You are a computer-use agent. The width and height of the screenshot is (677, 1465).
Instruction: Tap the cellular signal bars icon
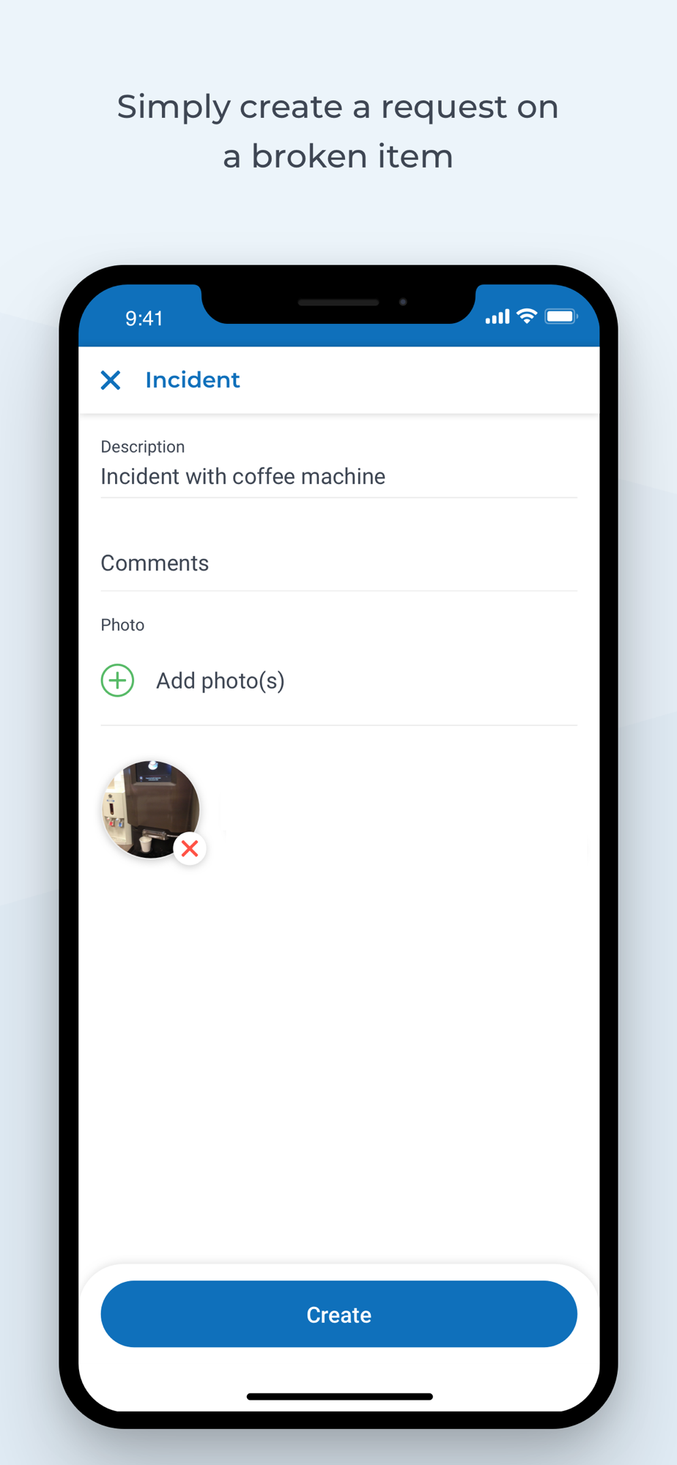(x=497, y=317)
